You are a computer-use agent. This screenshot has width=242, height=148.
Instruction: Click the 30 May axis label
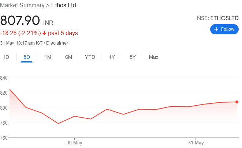pyautogui.click(x=74, y=142)
